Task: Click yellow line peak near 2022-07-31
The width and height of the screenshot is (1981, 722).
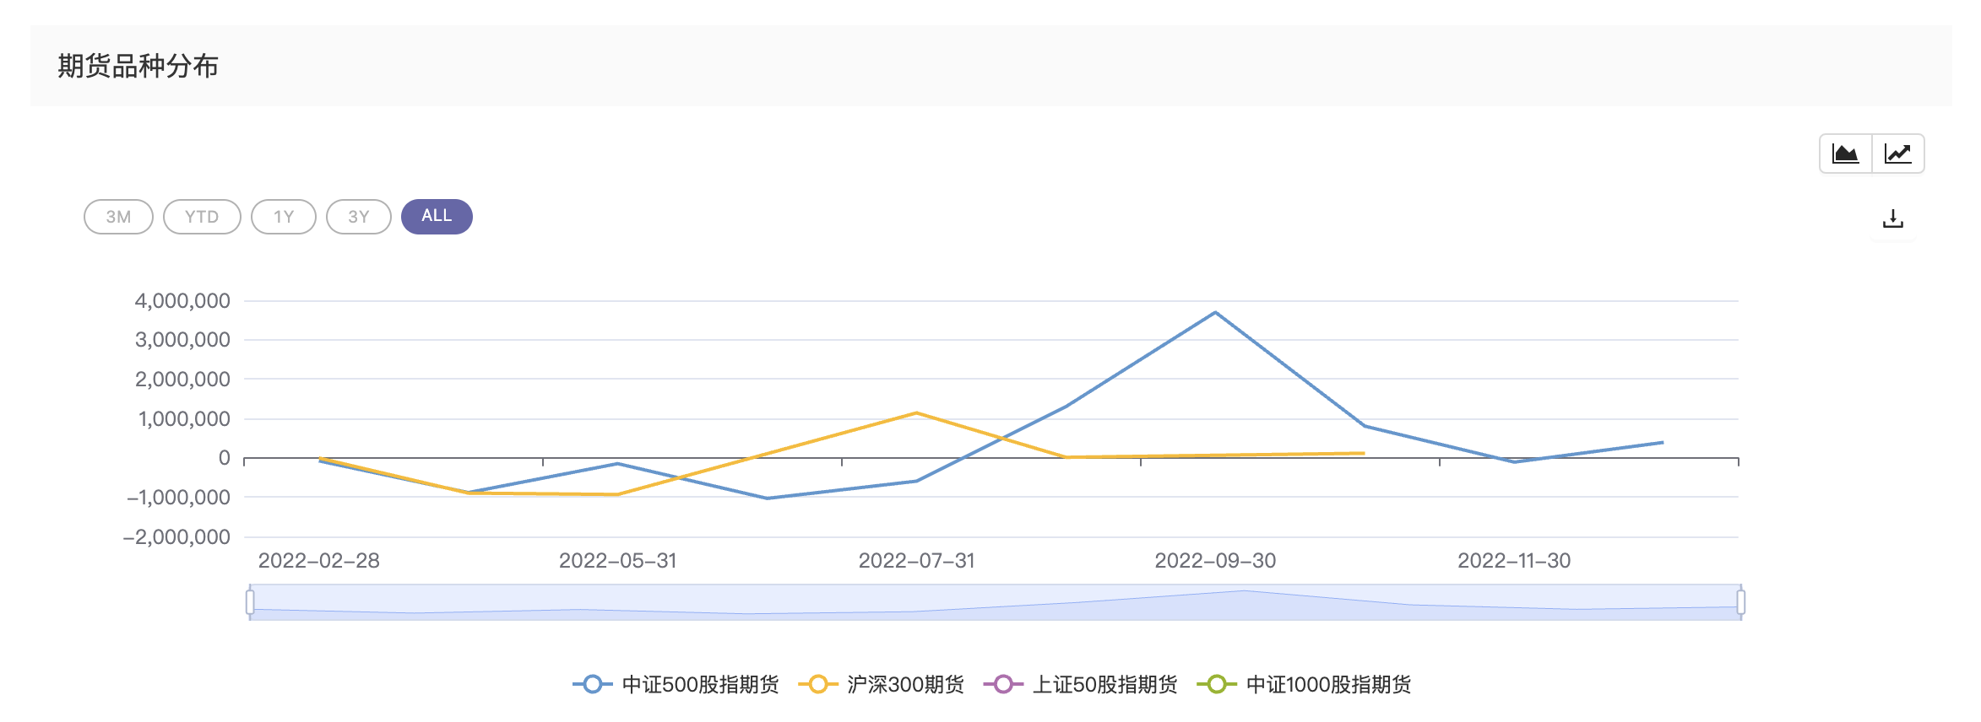Action: coord(916,413)
